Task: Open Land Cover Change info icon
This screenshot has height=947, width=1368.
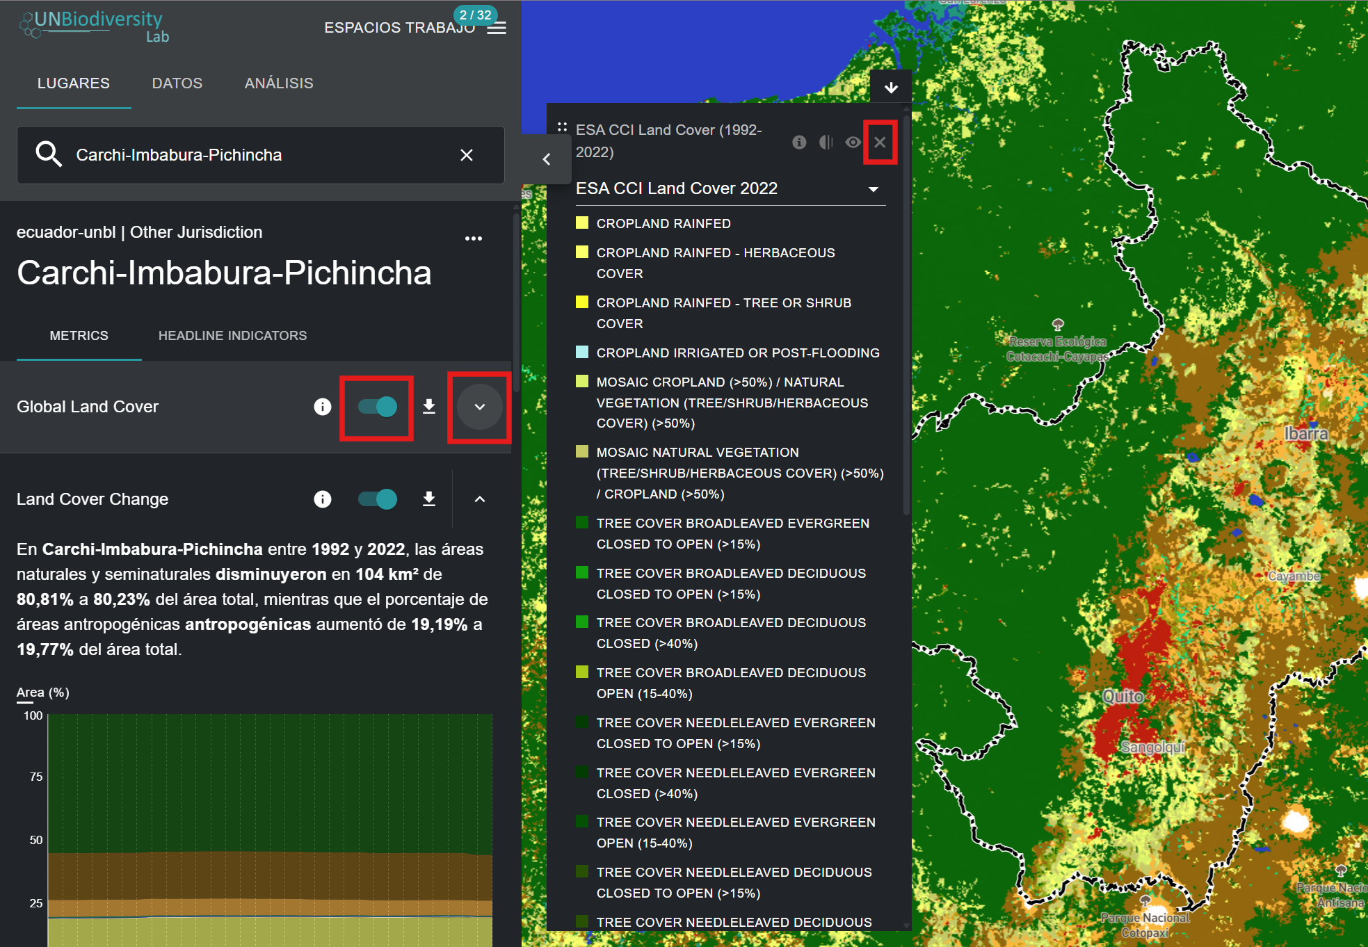Action: pyautogui.click(x=322, y=499)
